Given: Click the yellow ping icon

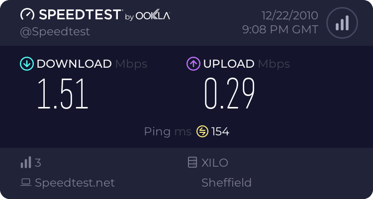Looking at the screenshot, I should click(202, 131).
